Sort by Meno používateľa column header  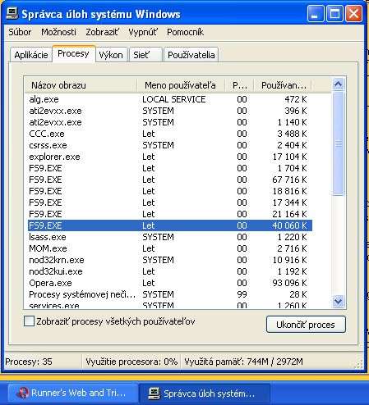click(x=181, y=85)
